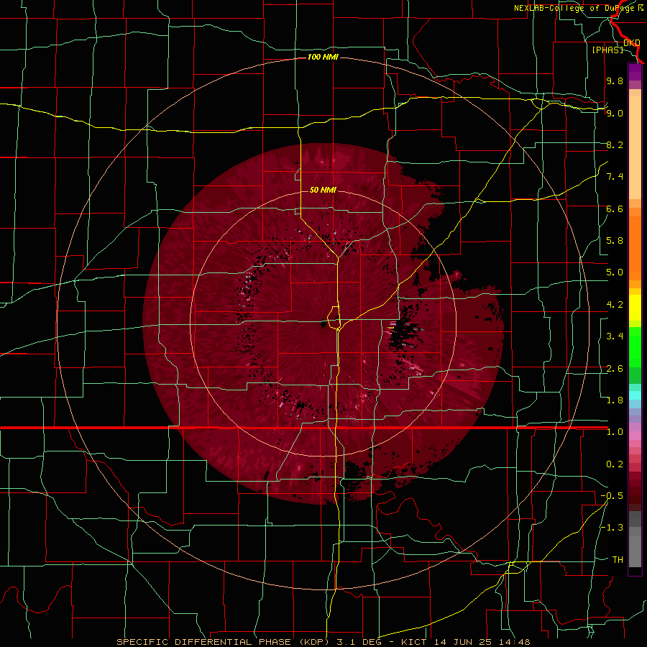Viewport: 647px width, 647px height.
Task: Click the purple swatch atop the color scale
Action: (x=635, y=72)
